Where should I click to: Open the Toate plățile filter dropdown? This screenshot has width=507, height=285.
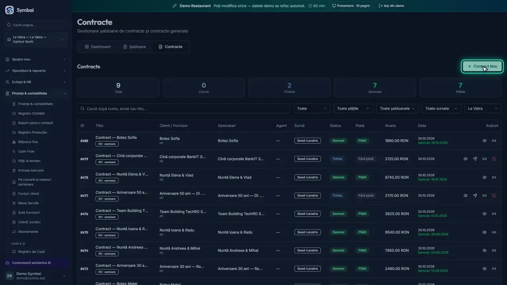353,108
